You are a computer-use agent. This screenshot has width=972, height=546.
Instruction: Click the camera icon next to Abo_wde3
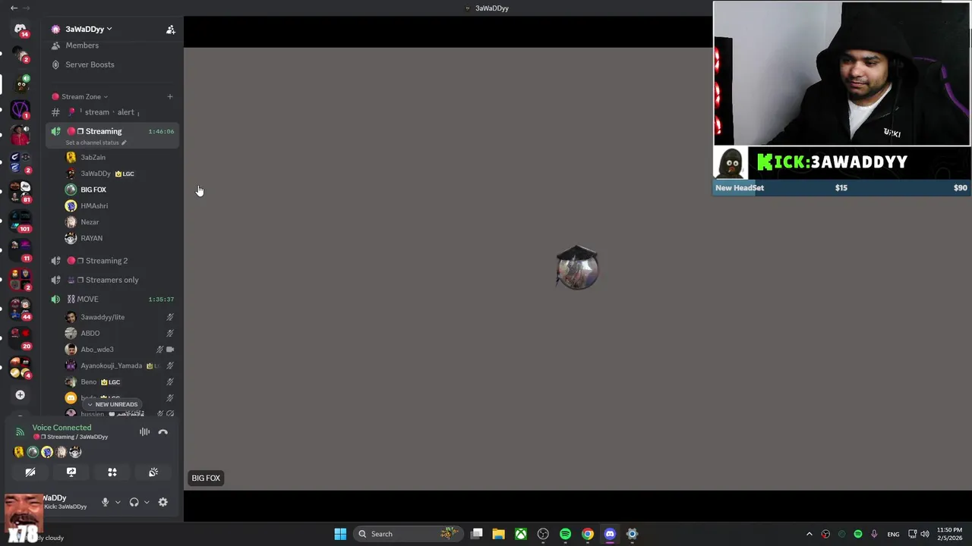170,350
